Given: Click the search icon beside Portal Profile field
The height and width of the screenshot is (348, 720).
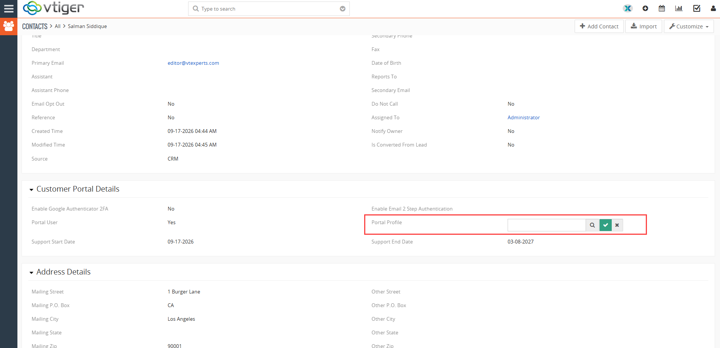Looking at the screenshot, I should coord(592,225).
